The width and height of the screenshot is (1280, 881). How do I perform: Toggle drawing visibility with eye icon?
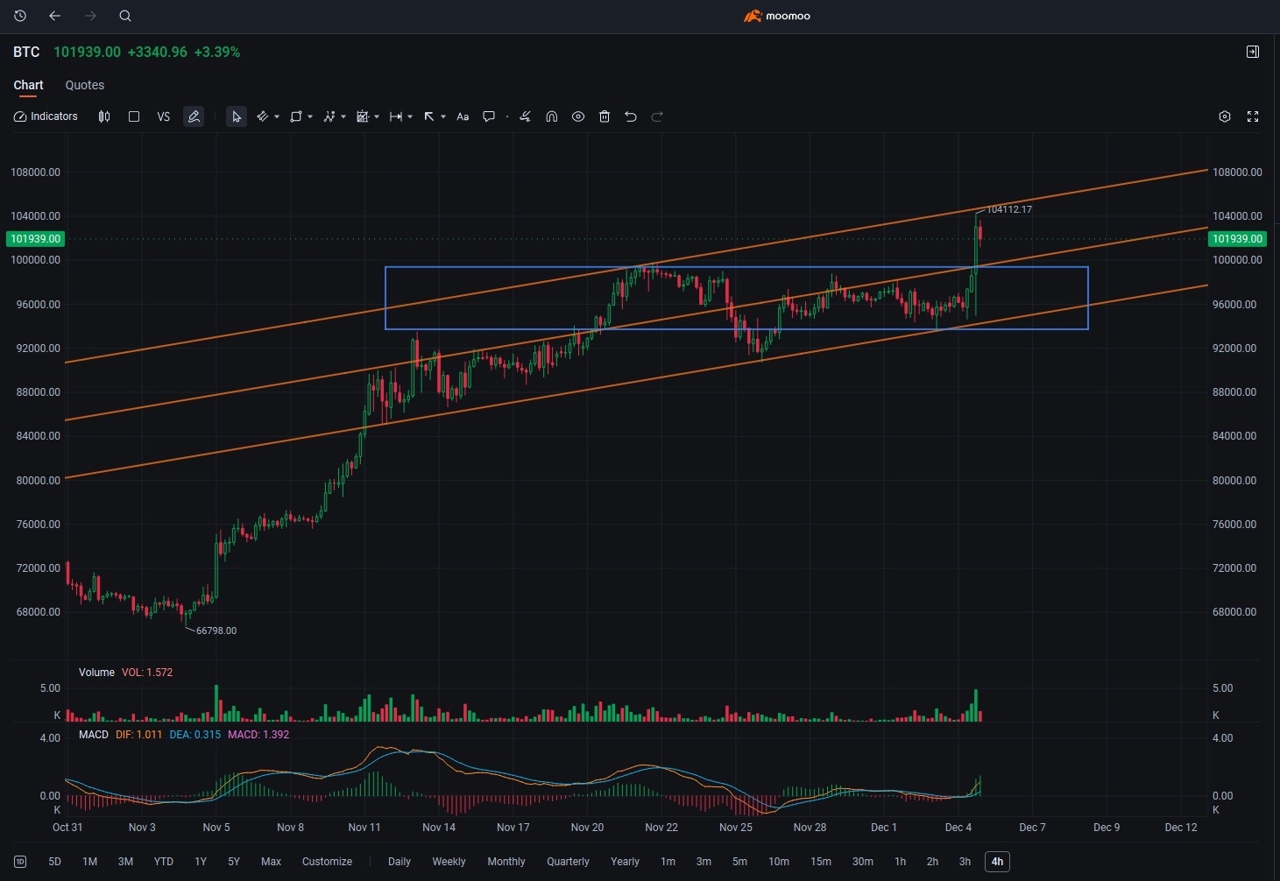click(x=578, y=116)
